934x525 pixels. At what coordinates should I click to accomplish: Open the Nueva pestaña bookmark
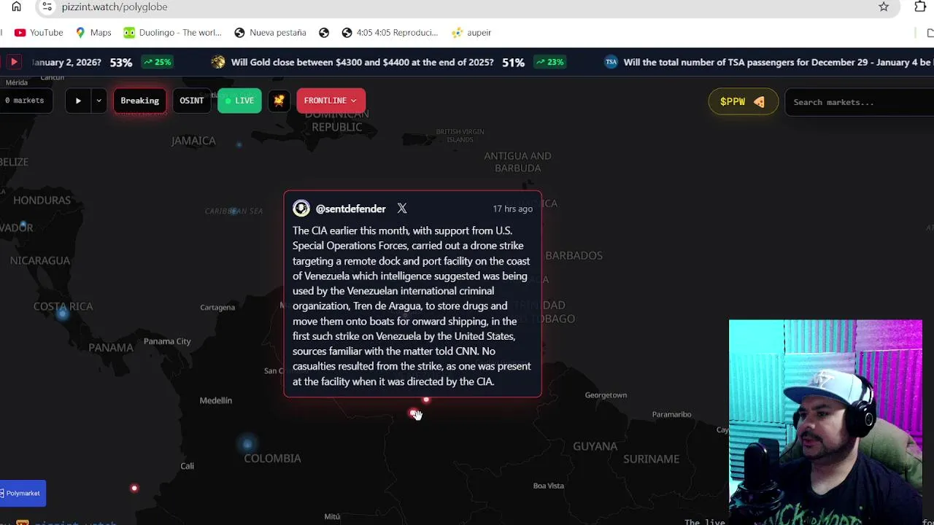(270, 33)
